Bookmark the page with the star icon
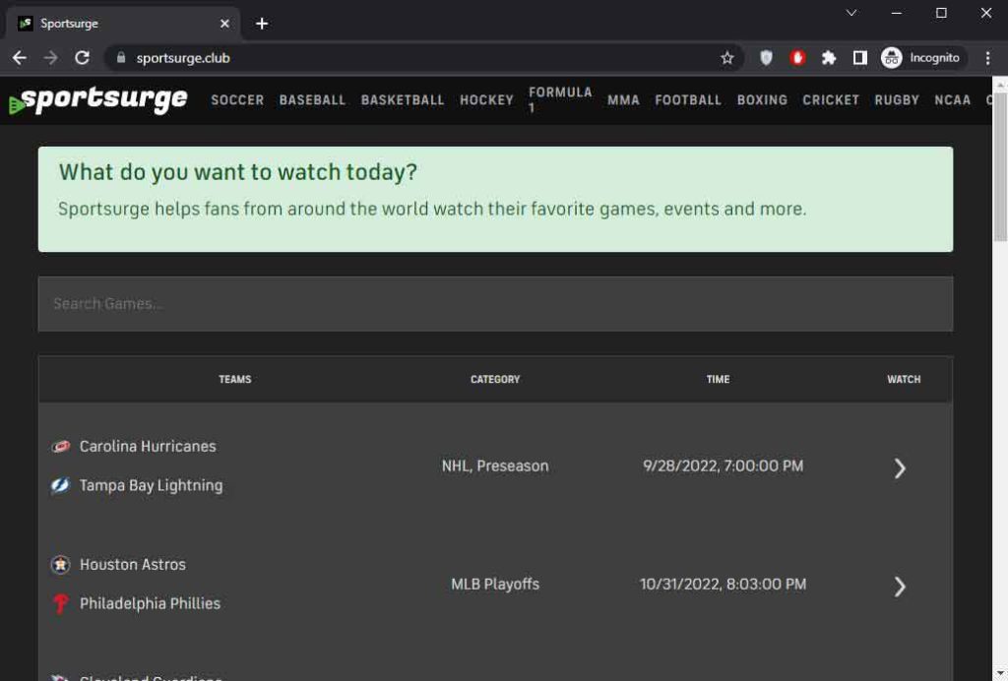 [x=727, y=57]
